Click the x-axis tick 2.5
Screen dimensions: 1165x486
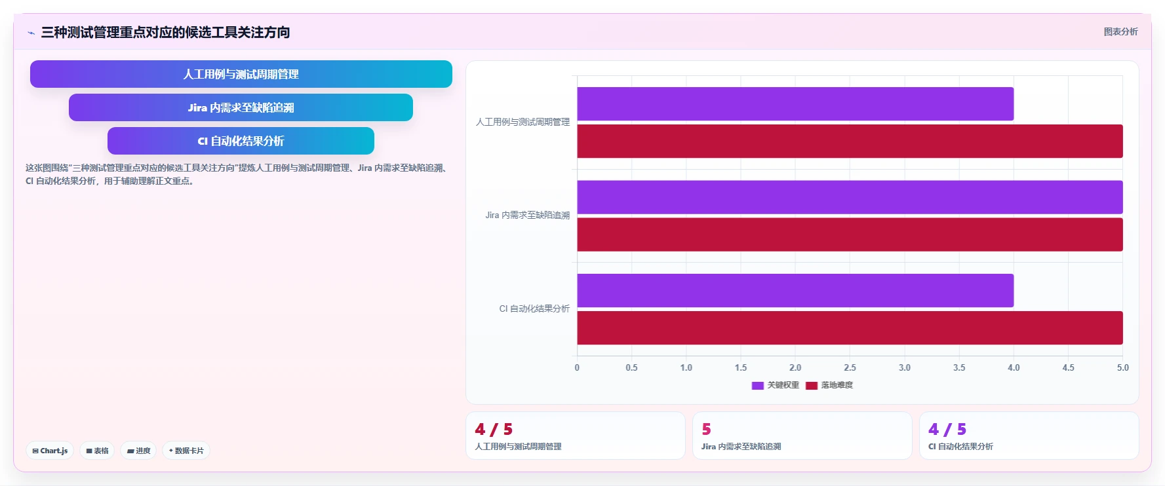point(850,367)
